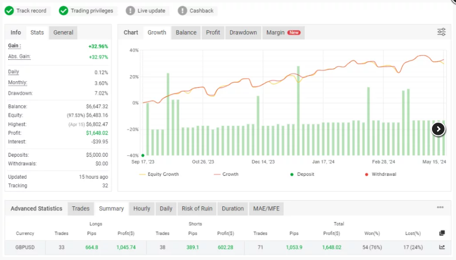This screenshot has width=456, height=260.
Task: Click the longs pips value 664.8
Action: (x=92, y=247)
